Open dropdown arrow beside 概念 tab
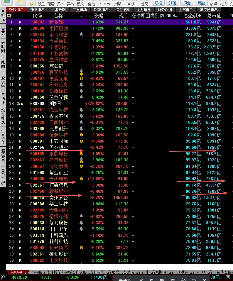233x281 pixels. 123,273
